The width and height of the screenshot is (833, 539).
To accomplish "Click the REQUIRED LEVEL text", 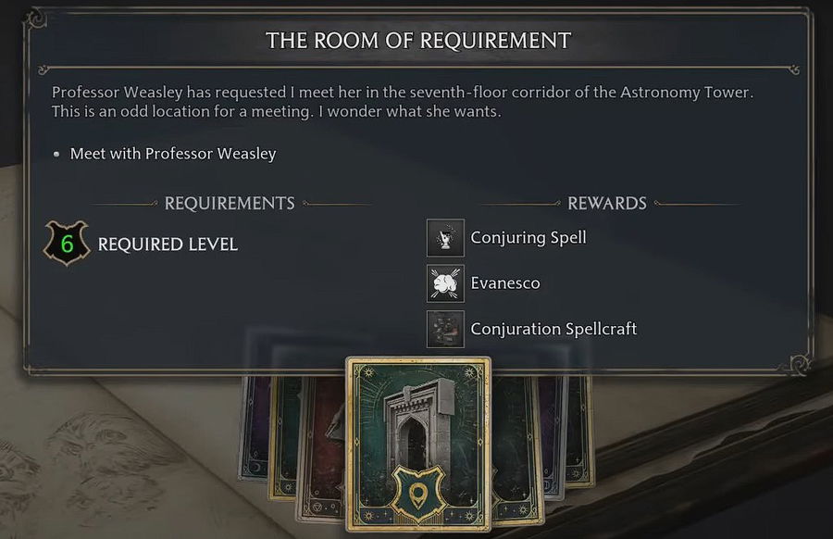I will point(168,244).
